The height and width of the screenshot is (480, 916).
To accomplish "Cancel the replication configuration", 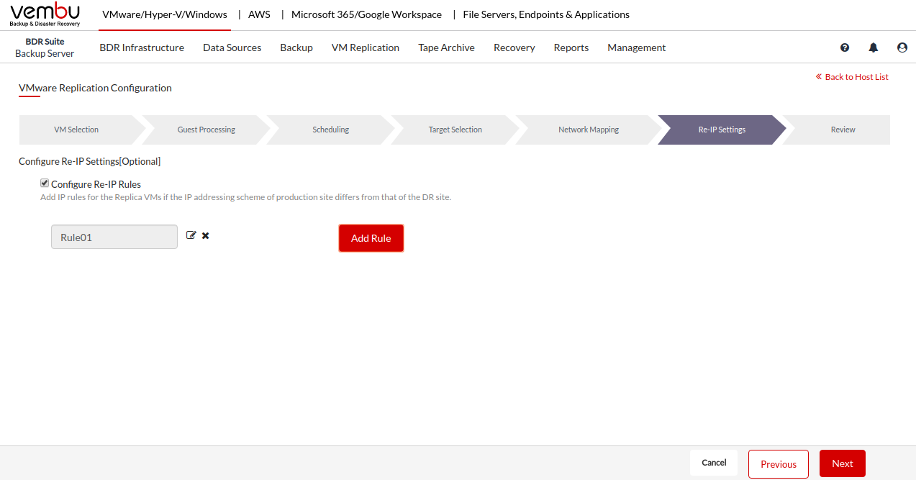I will click(714, 463).
